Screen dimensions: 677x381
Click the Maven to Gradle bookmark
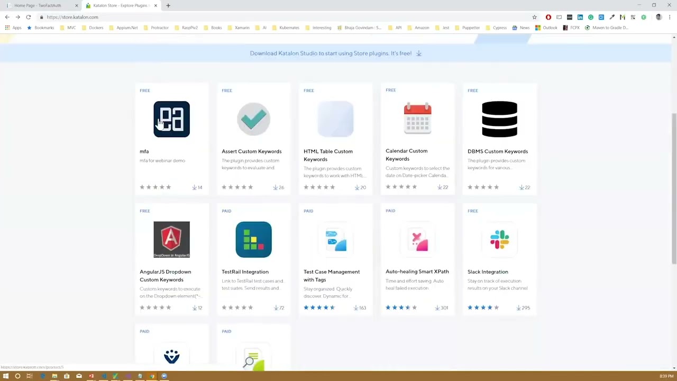click(x=607, y=28)
